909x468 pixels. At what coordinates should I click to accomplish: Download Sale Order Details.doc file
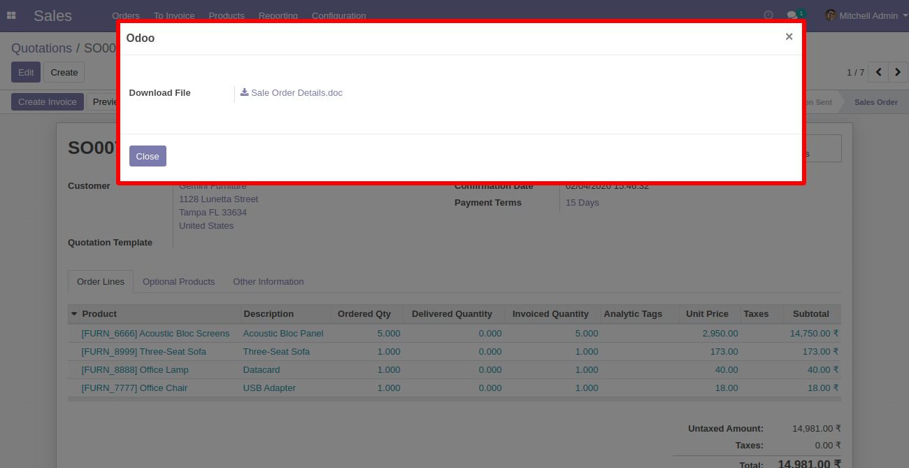296,92
